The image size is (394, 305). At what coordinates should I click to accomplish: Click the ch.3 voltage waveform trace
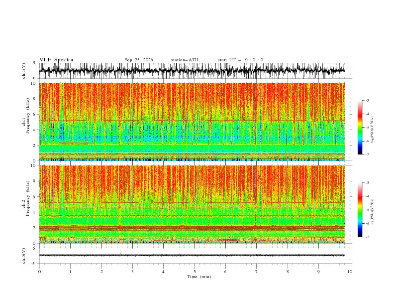tap(192, 256)
